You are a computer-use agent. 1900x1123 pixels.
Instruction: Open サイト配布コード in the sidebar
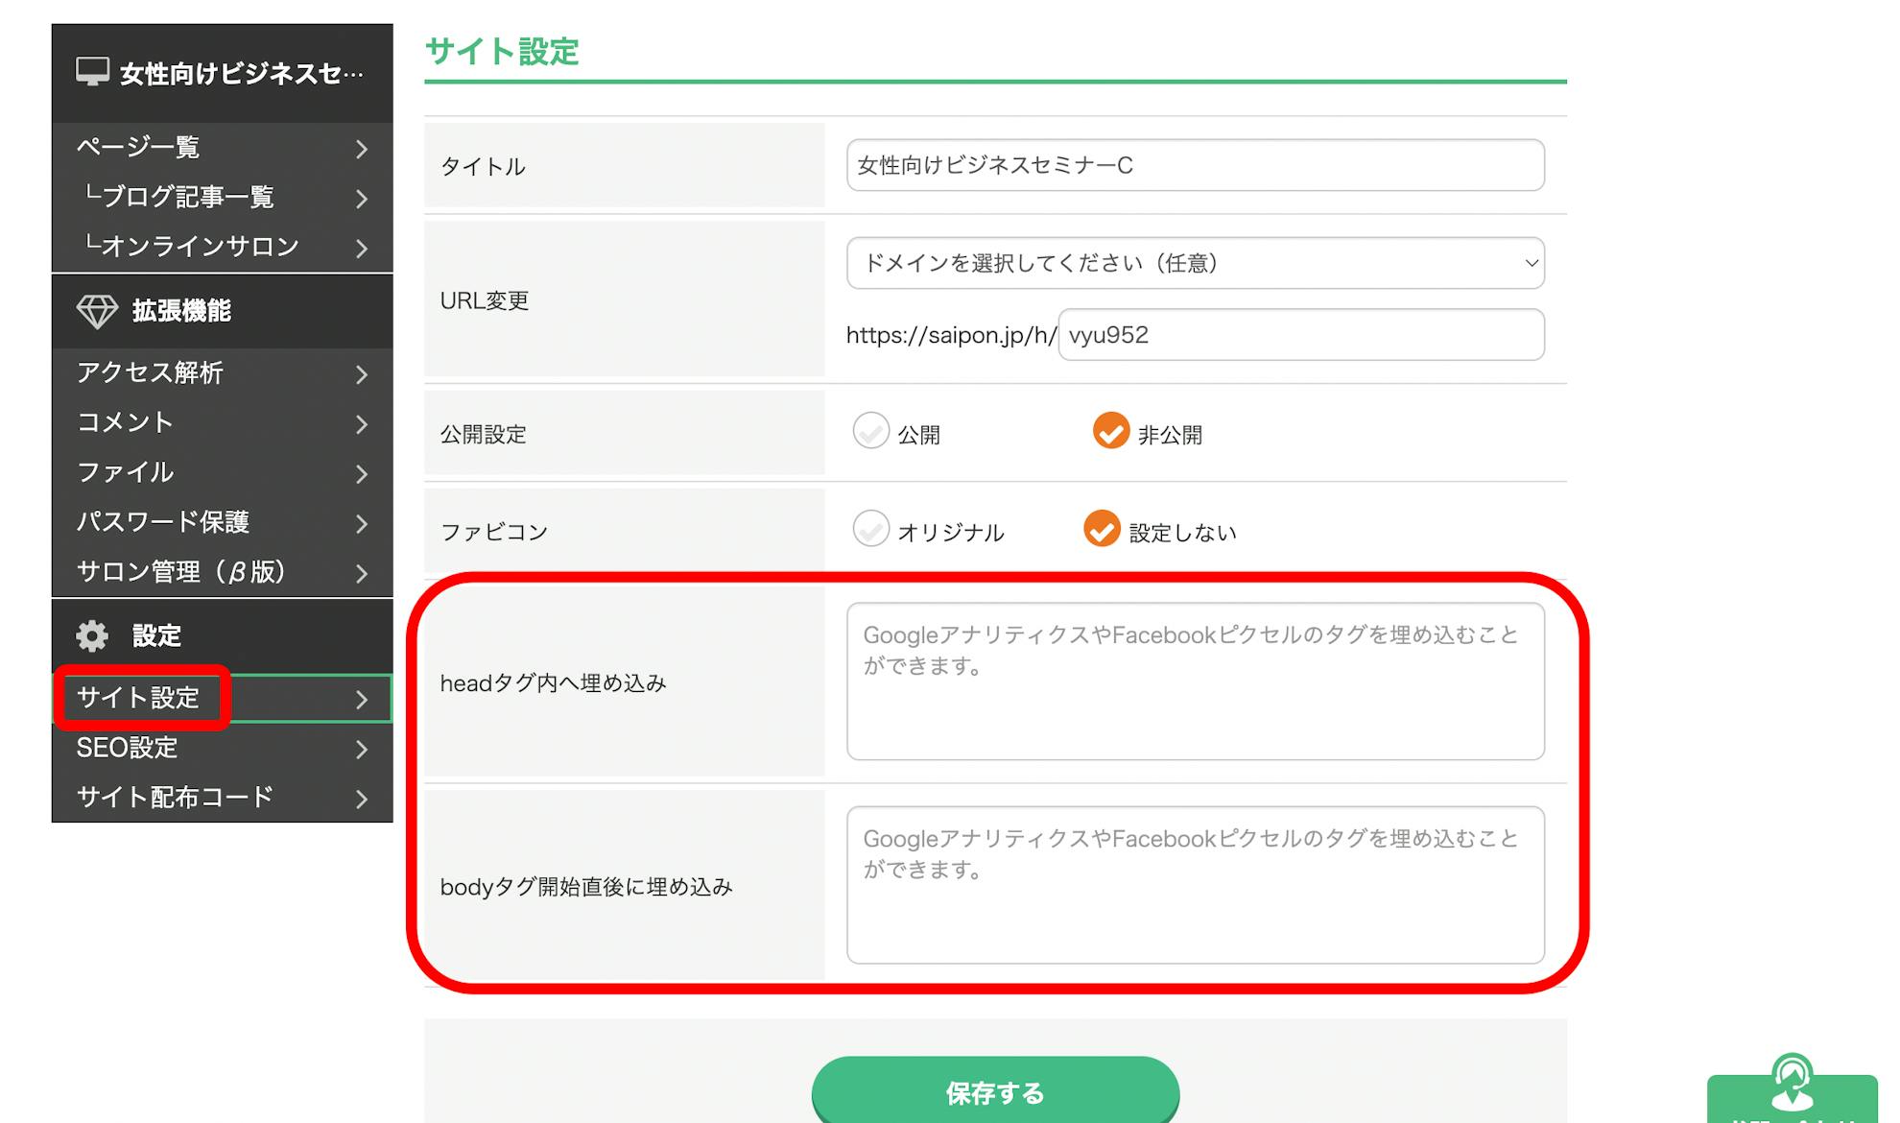point(176,798)
